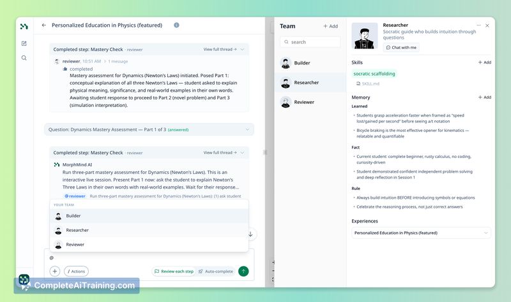Choose Reviewer from the mention popup
The width and height of the screenshot is (511, 302).
tap(149, 245)
